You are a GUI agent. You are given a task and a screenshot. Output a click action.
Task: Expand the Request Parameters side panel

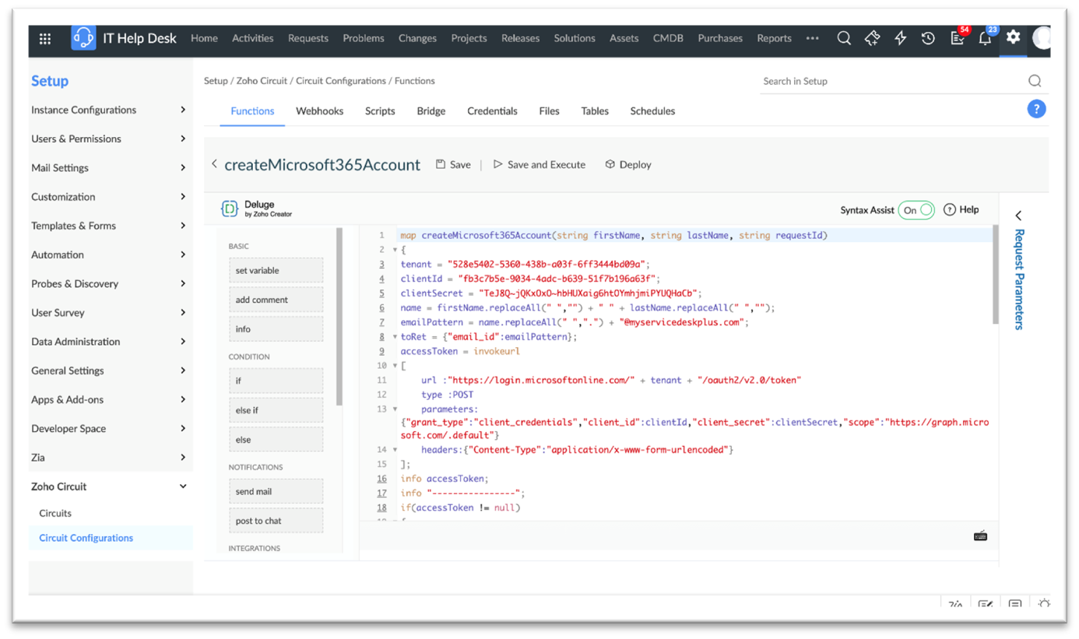tap(1018, 216)
